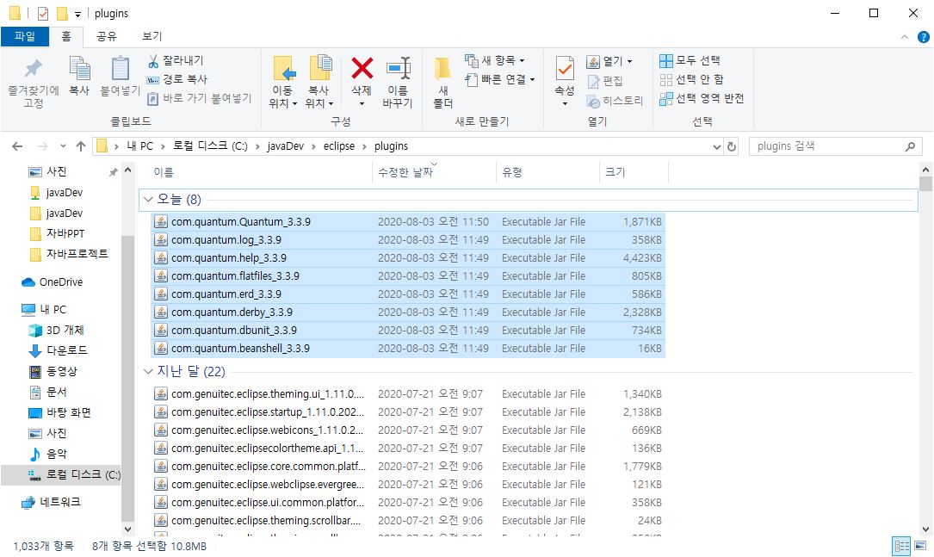Click 선택 영역 반전 invert selection

click(702, 98)
